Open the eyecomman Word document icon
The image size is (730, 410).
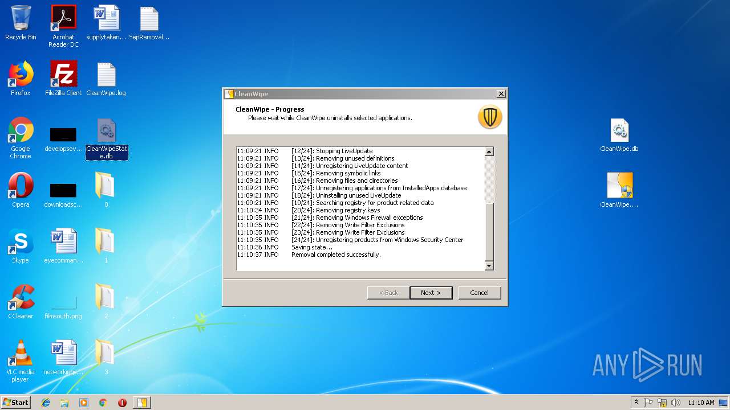pos(63,246)
